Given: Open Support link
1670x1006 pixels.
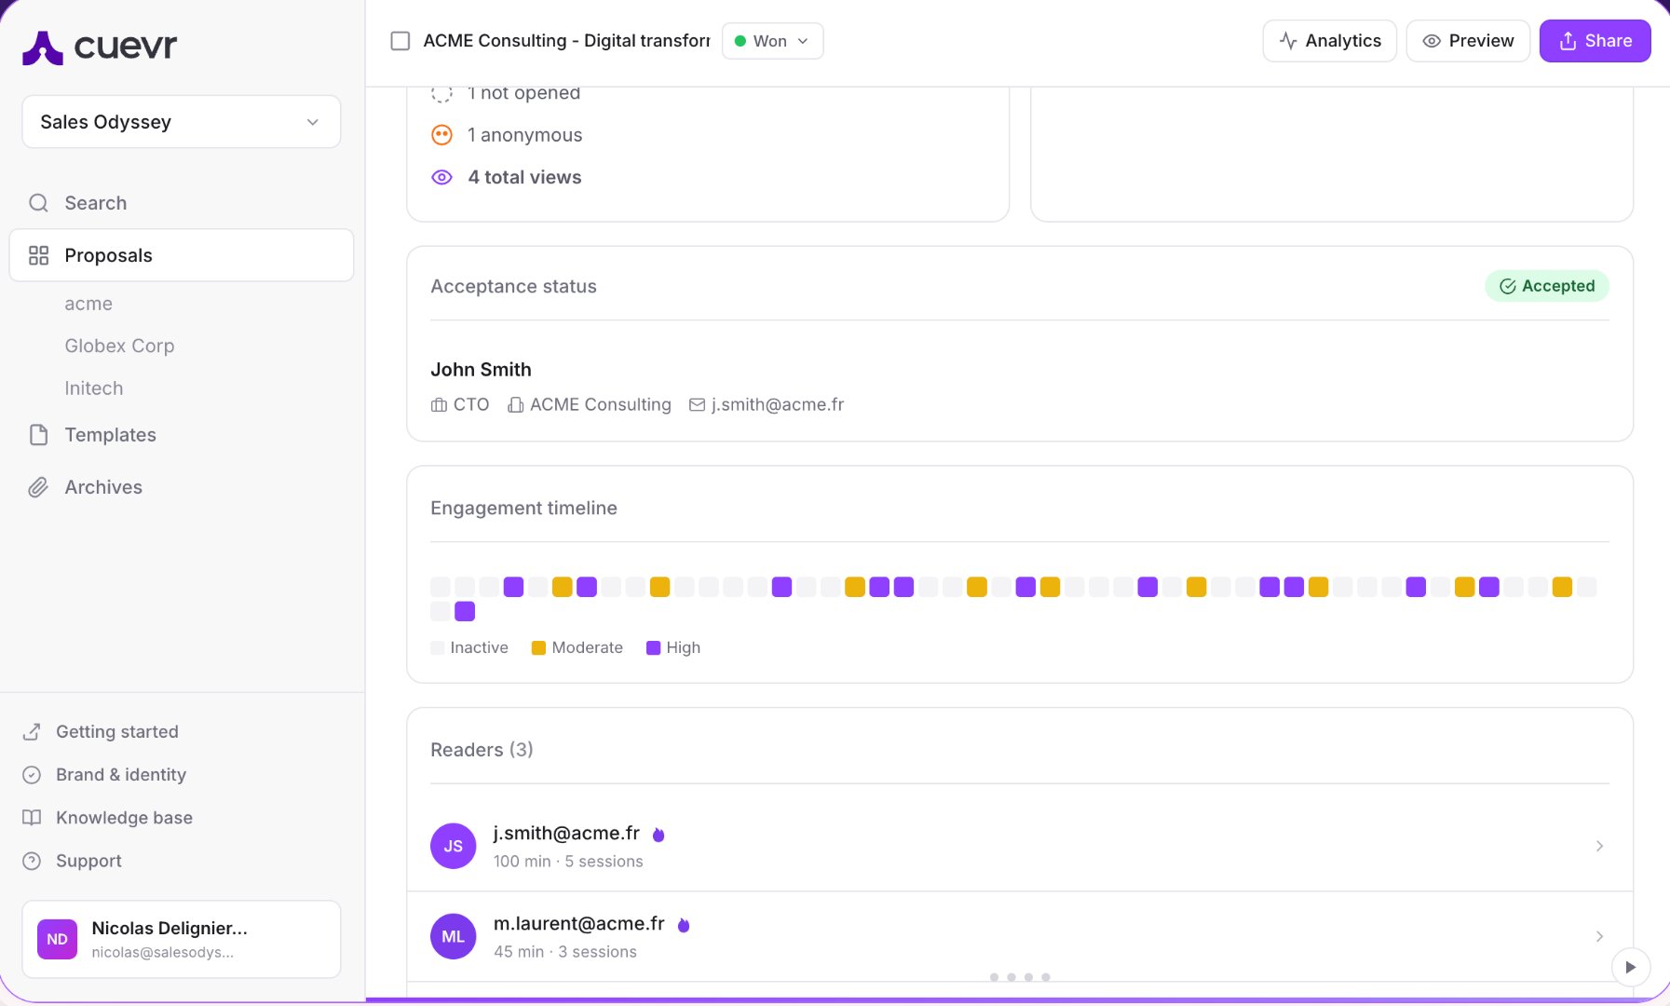Looking at the screenshot, I should pos(88,861).
